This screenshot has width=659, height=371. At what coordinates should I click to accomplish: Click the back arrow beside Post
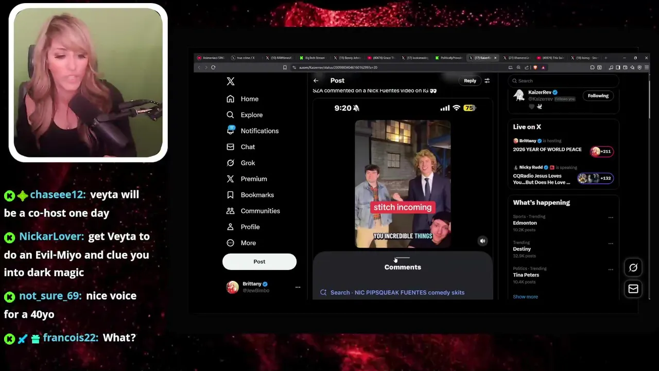point(316,80)
